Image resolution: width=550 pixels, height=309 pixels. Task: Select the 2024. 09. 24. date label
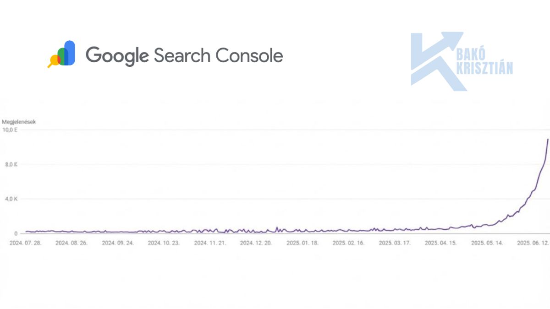coord(118,243)
